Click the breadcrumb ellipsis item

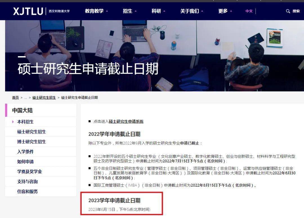click(26, 98)
